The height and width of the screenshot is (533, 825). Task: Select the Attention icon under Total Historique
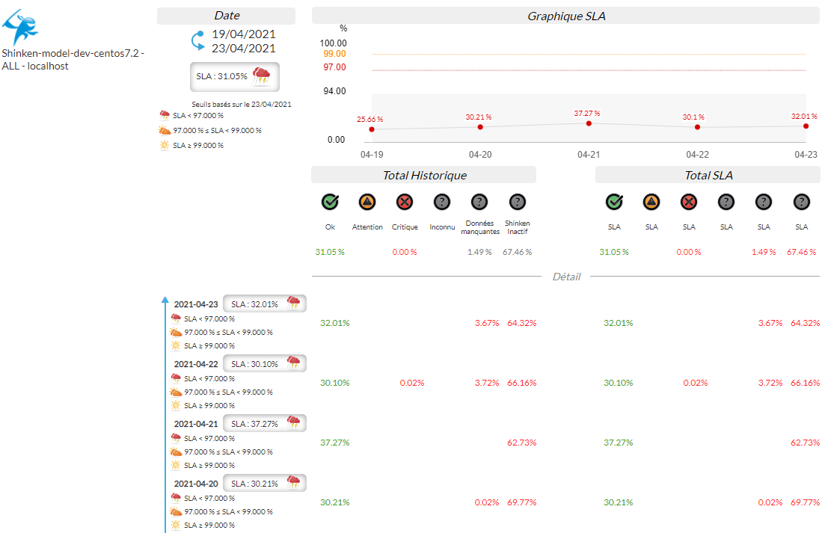(367, 202)
